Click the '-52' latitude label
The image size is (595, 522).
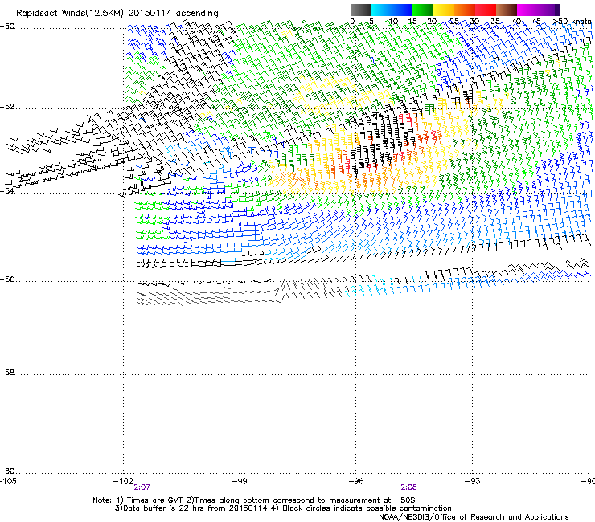point(7,107)
